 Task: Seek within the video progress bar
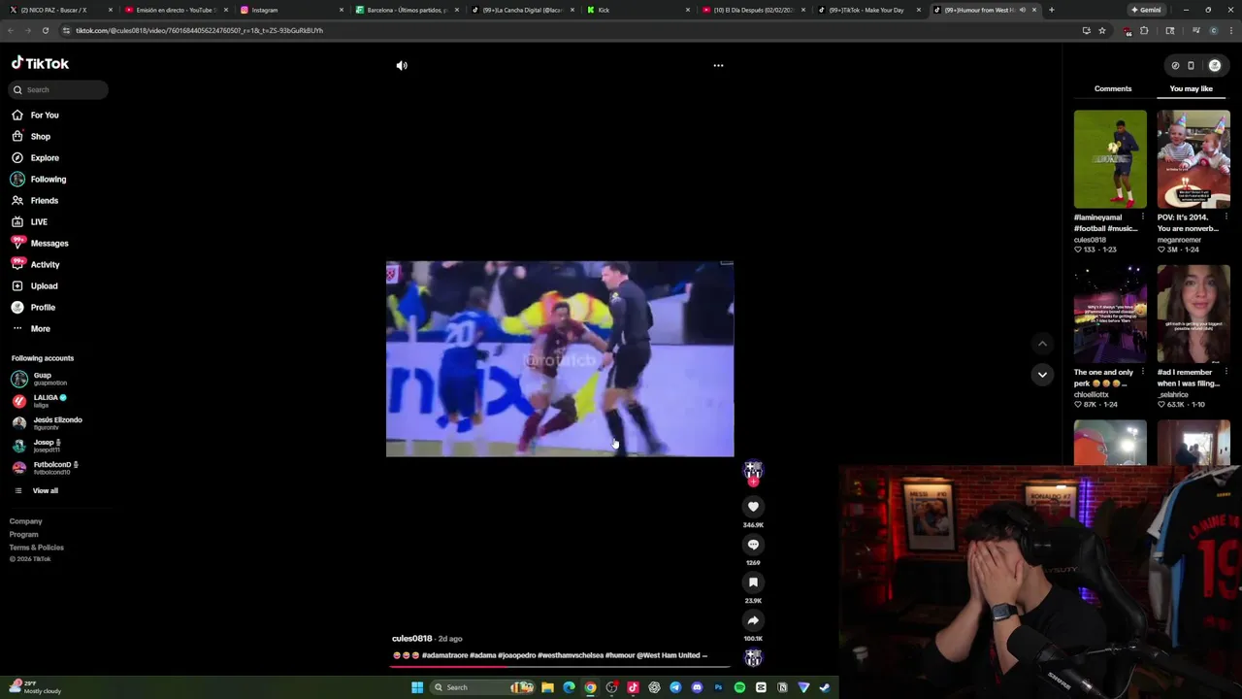tap(560, 666)
